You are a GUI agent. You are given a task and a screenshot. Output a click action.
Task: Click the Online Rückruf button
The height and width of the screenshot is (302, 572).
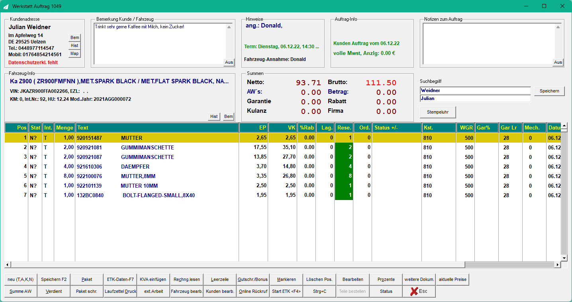(253, 291)
